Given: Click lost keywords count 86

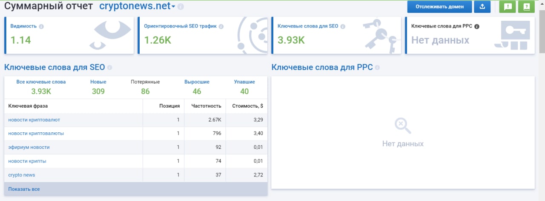Looking at the screenshot, I should click(x=145, y=91).
